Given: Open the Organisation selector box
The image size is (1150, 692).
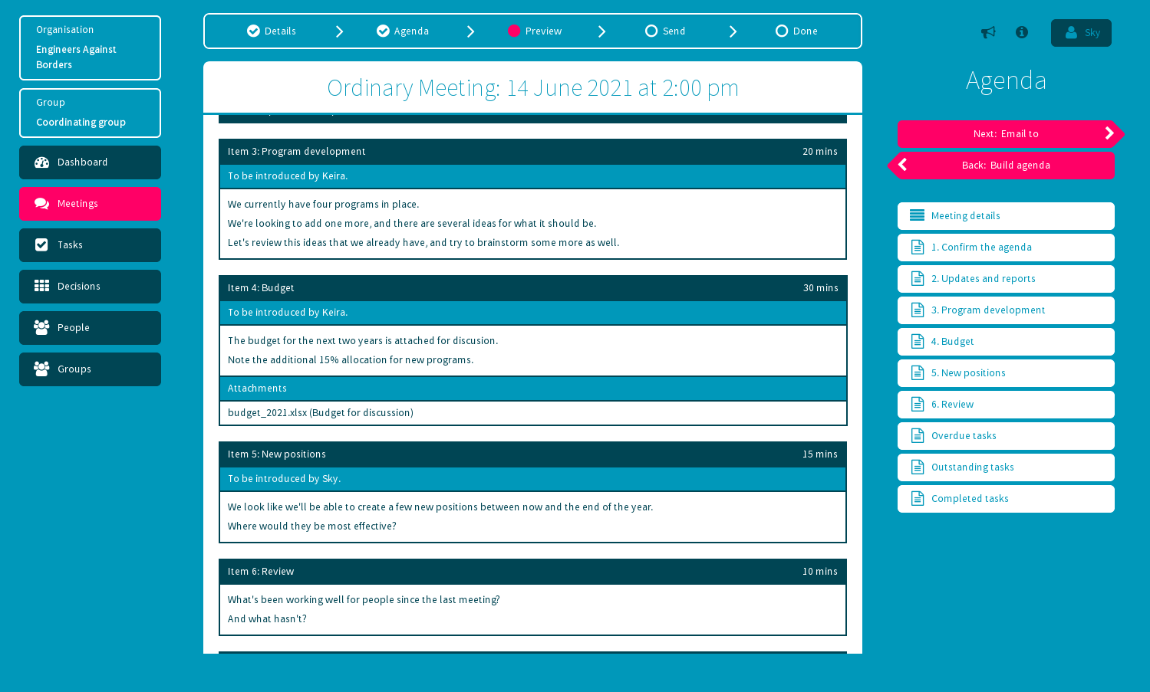Looking at the screenshot, I should click(x=90, y=48).
